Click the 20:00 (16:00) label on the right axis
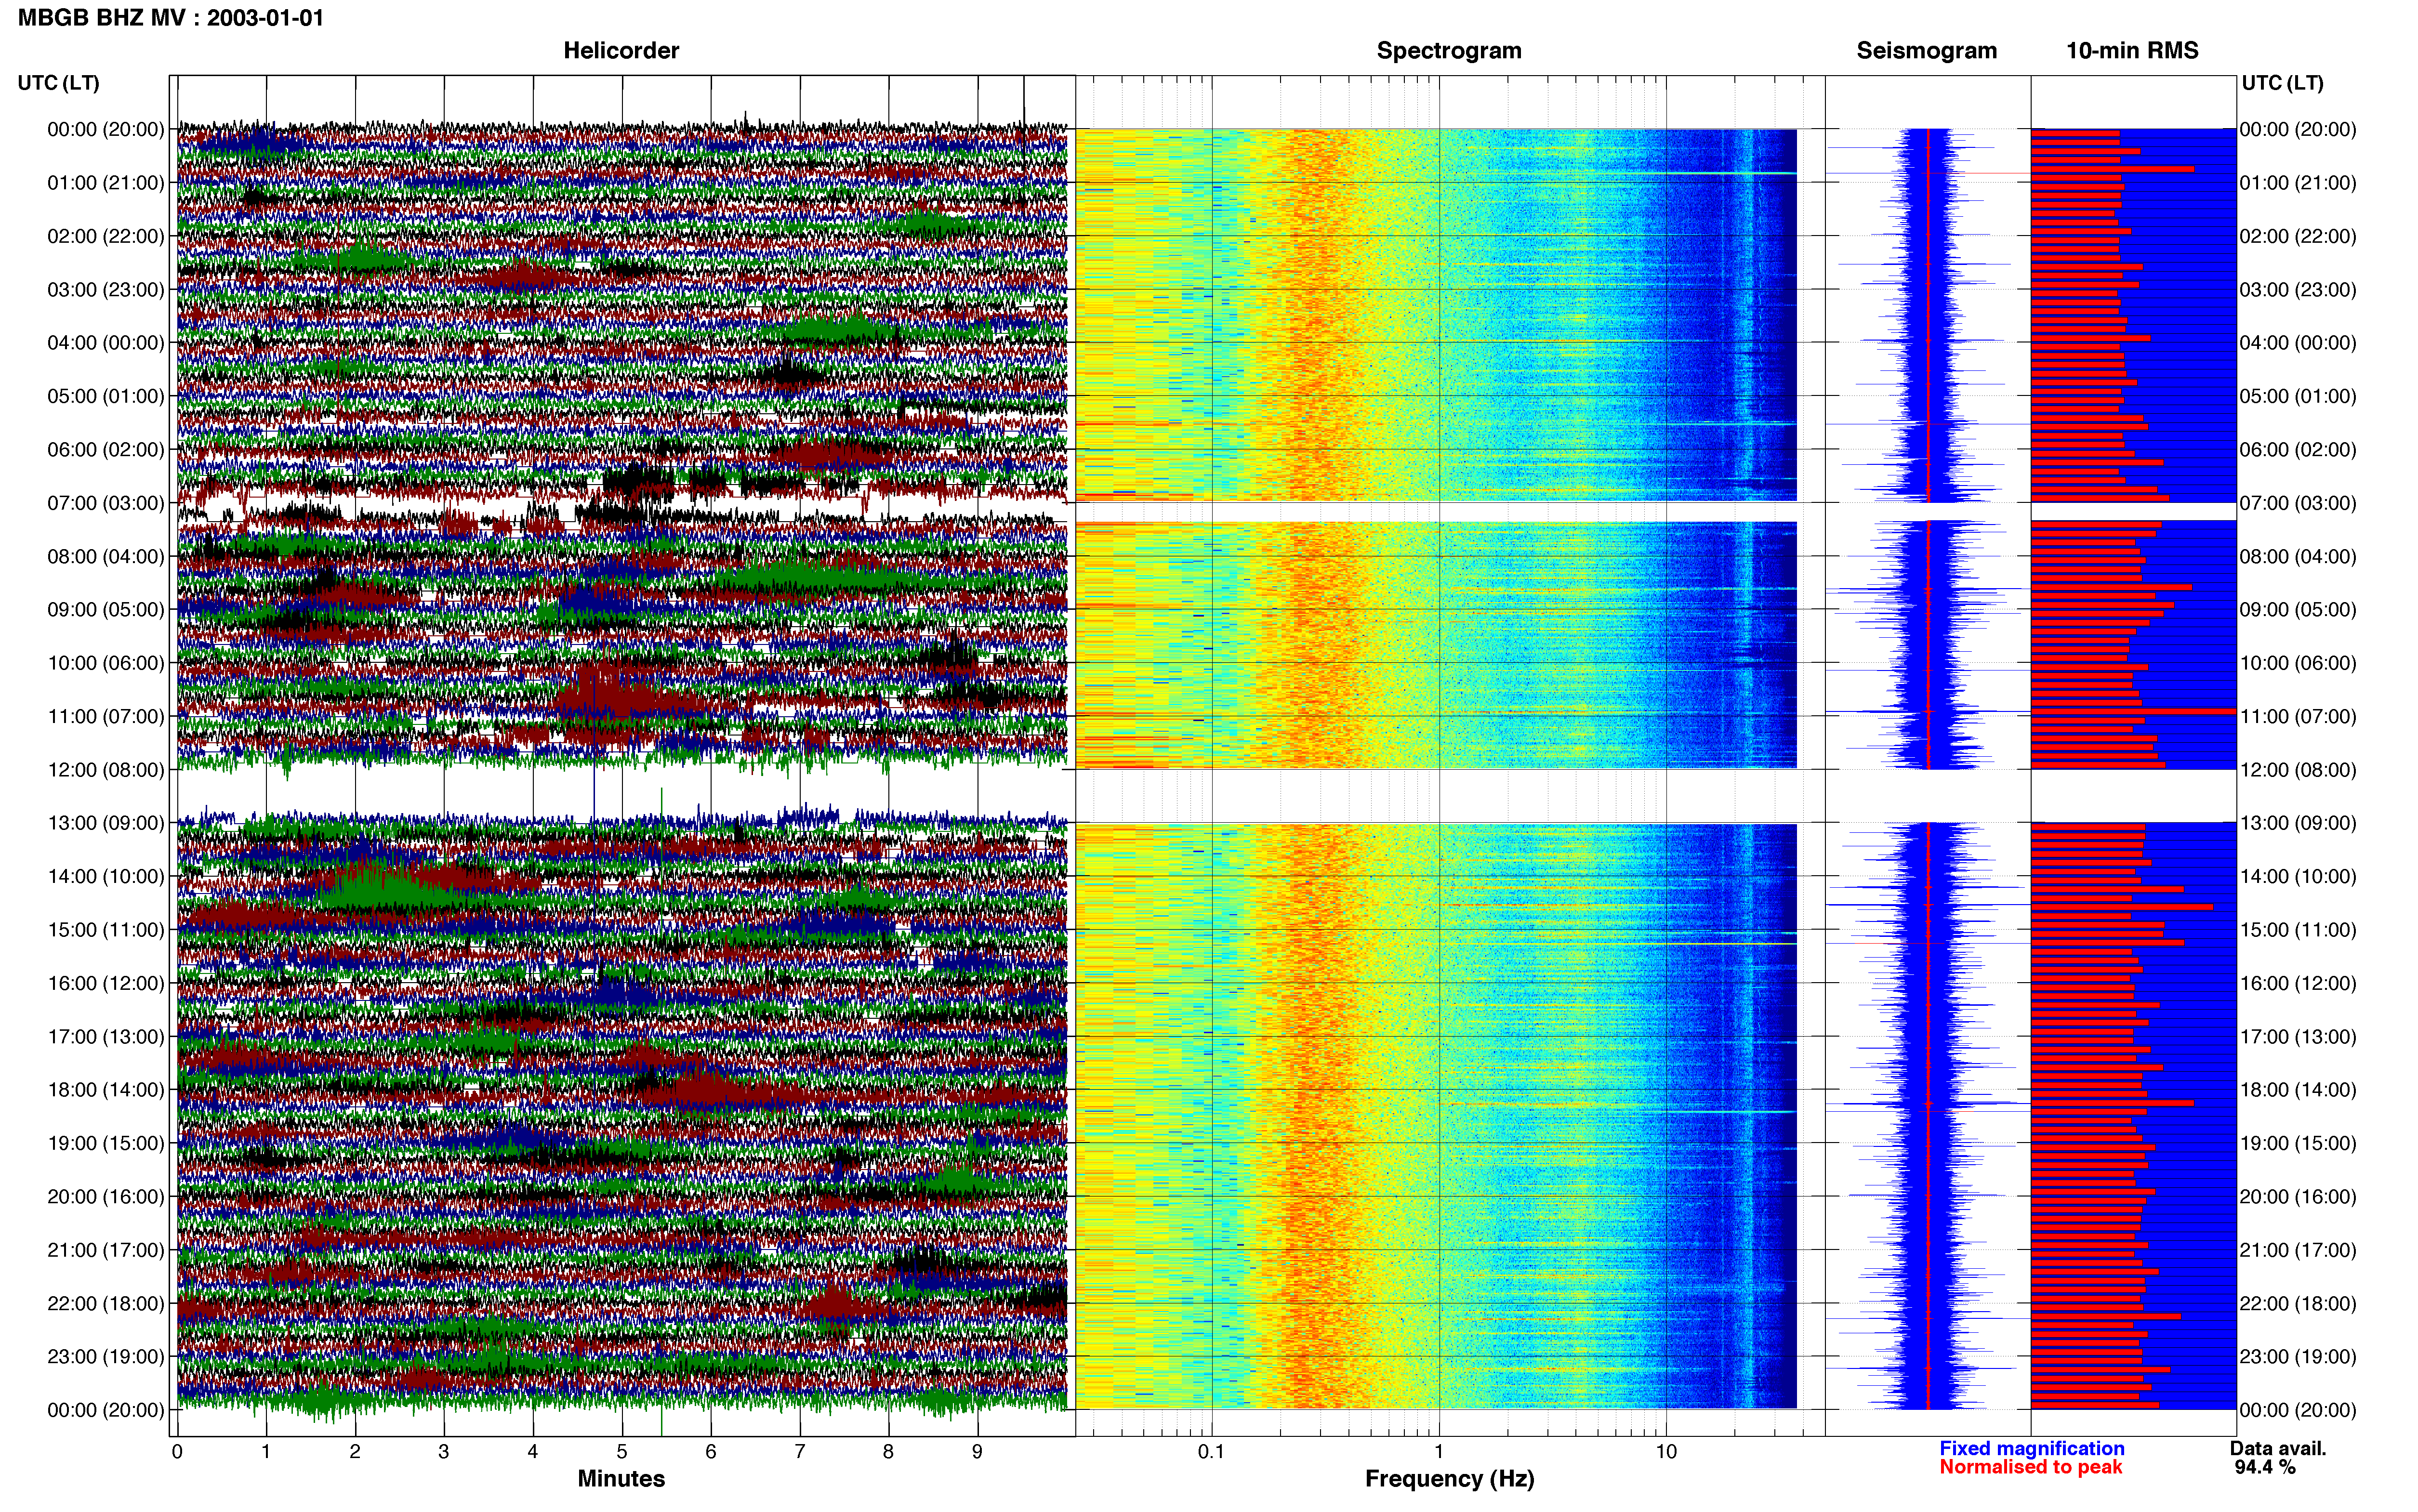Viewport: 2418px width, 1512px height. (x=2298, y=1197)
